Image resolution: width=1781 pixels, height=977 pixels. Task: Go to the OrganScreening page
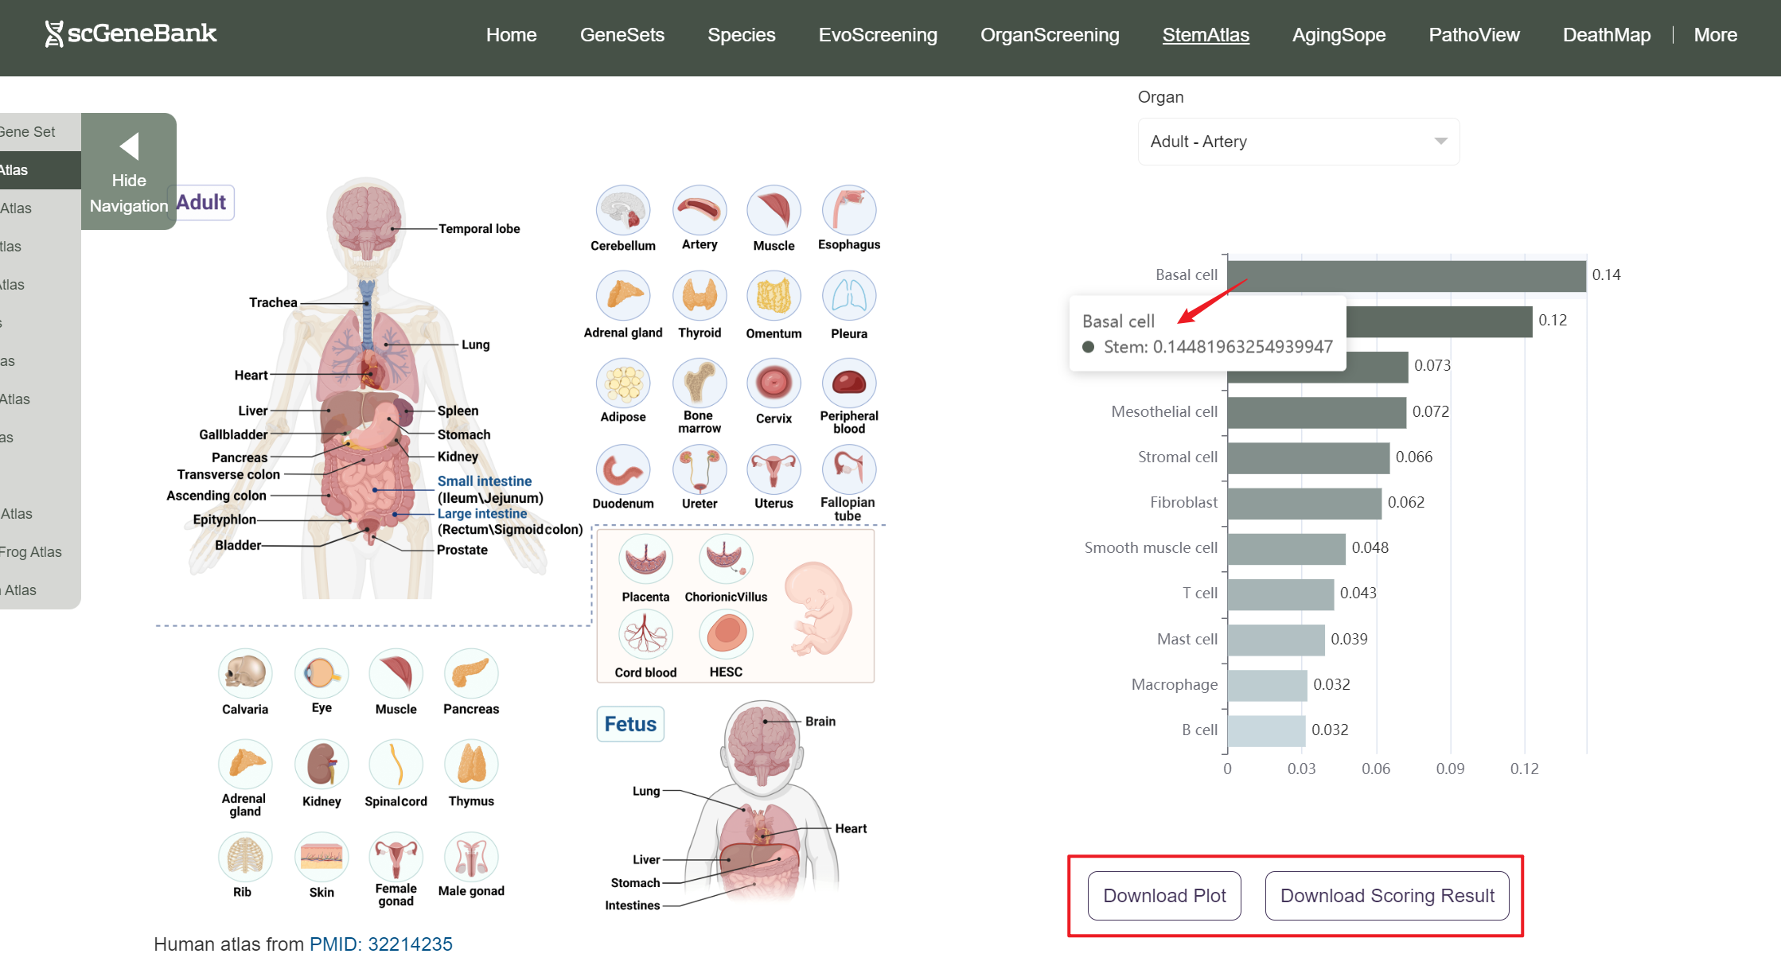[x=1050, y=35]
